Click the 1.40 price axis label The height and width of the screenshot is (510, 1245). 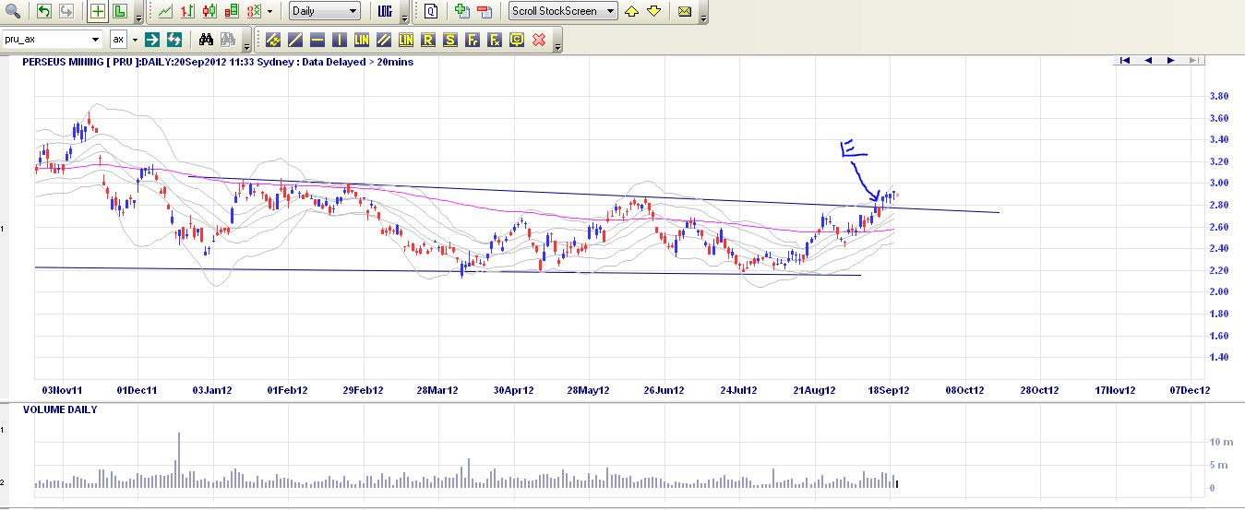[x=1218, y=357]
